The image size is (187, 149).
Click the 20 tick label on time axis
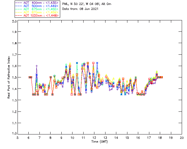pos(181,138)
